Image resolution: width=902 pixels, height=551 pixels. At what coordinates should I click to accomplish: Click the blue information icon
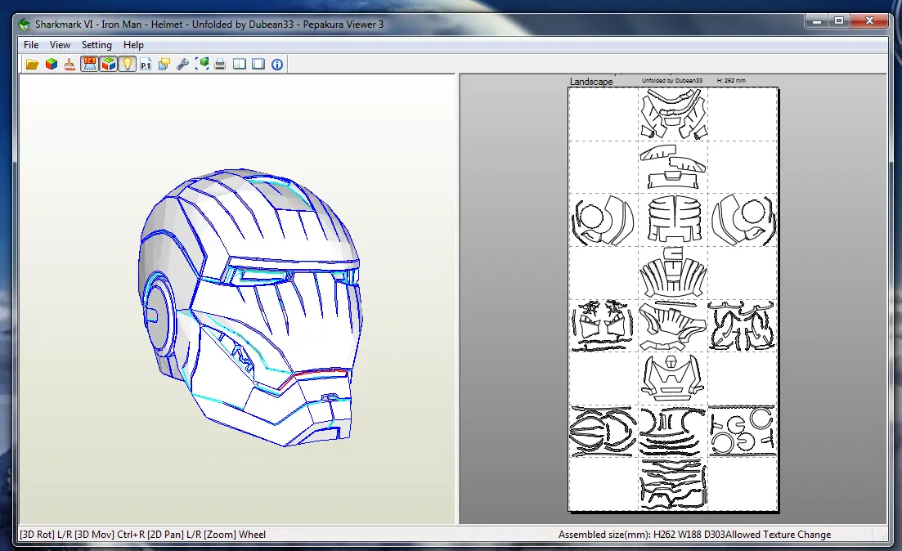click(277, 65)
